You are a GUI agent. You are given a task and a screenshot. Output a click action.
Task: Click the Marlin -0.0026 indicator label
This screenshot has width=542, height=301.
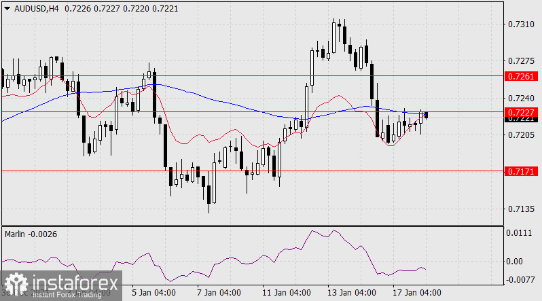click(x=31, y=234)
